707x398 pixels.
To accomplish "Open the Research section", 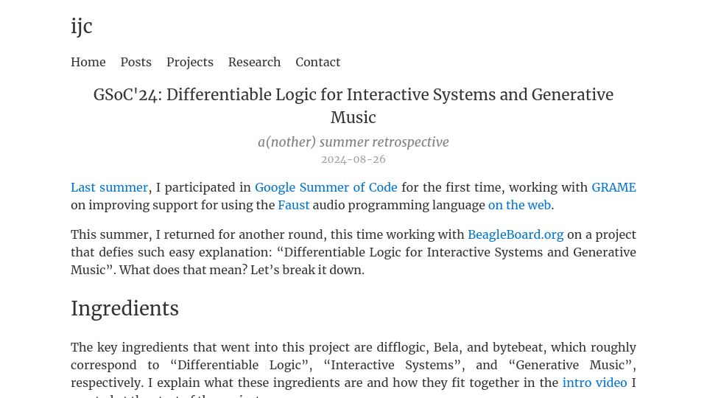I will pos(254,62).
